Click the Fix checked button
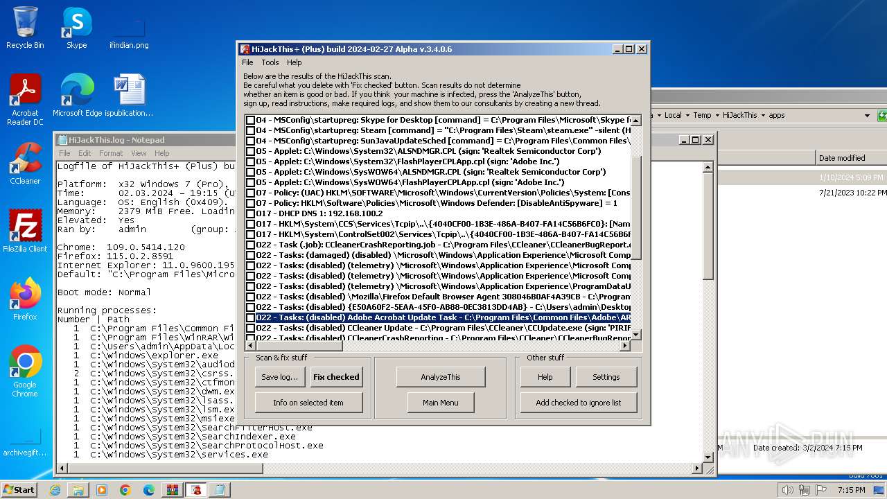This screenshot has width=887, height=499. click(x=336, y=377)
